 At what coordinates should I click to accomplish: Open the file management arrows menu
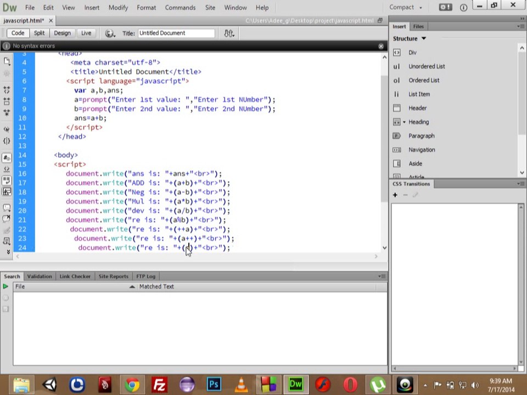[229, 33]
